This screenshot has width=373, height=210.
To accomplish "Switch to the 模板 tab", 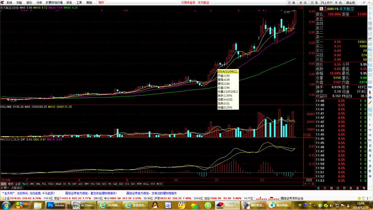I will pos(11,184).
